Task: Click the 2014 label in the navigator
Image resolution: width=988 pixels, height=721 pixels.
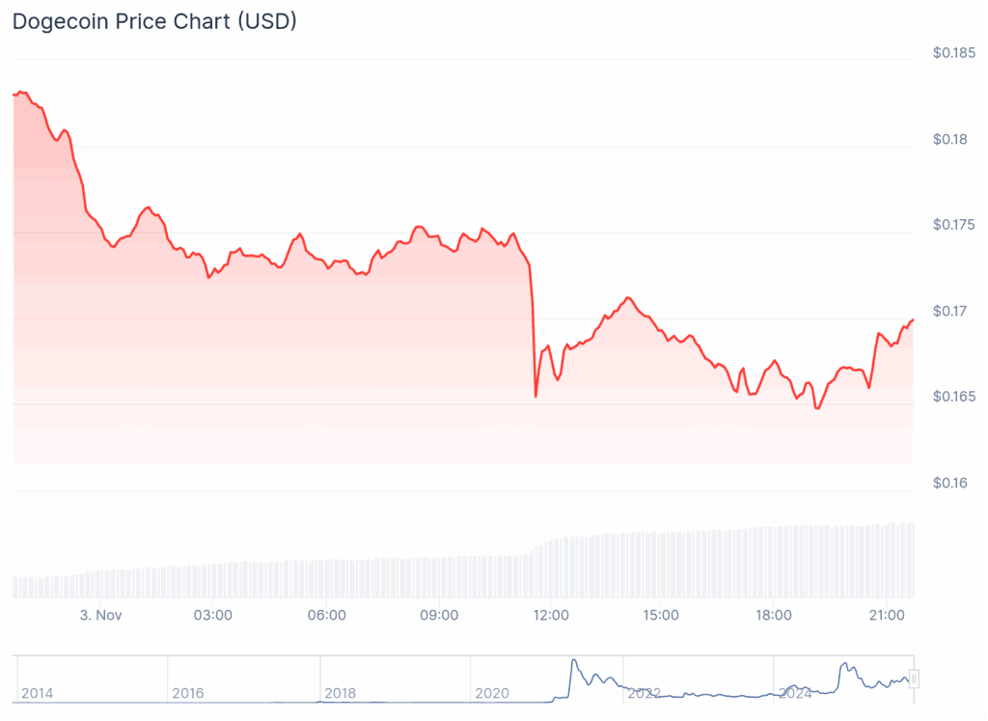Action: click(37, 693)
